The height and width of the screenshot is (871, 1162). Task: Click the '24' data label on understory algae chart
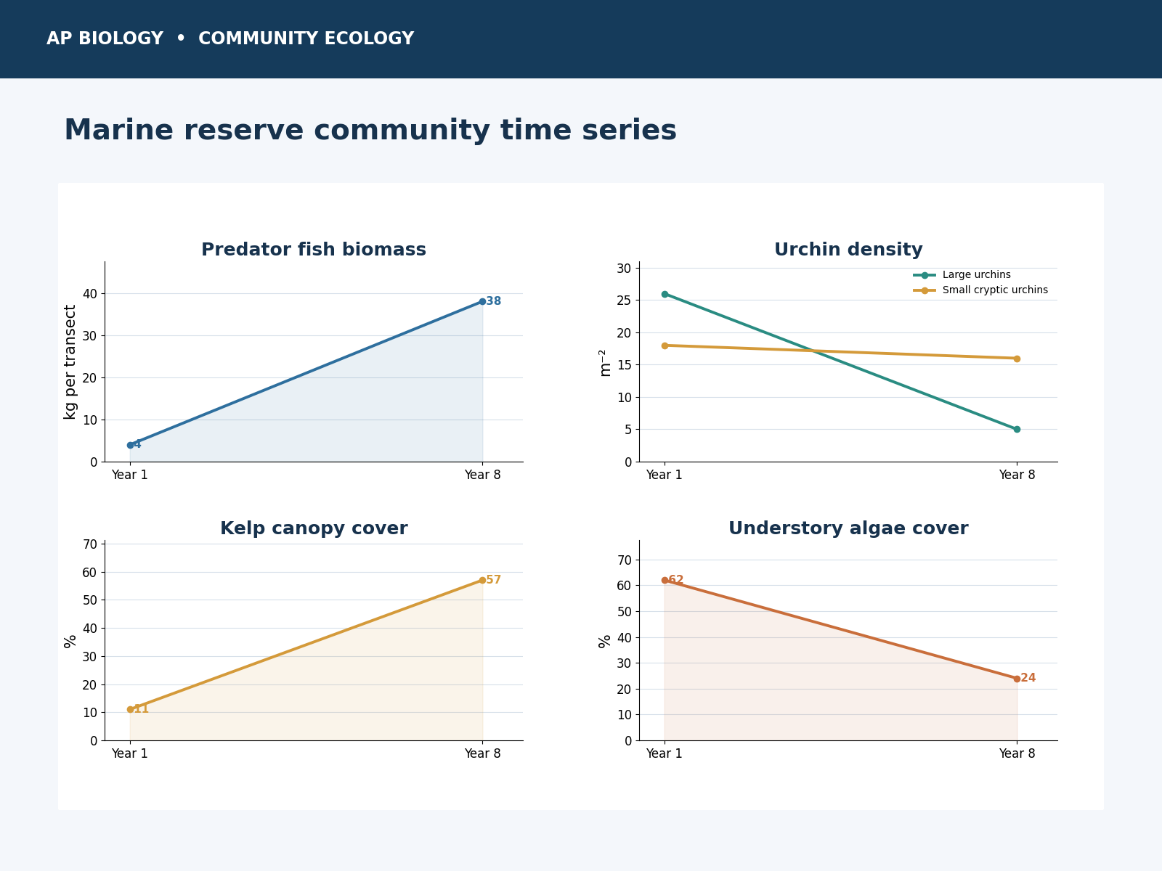click(x=1028, y=678)
